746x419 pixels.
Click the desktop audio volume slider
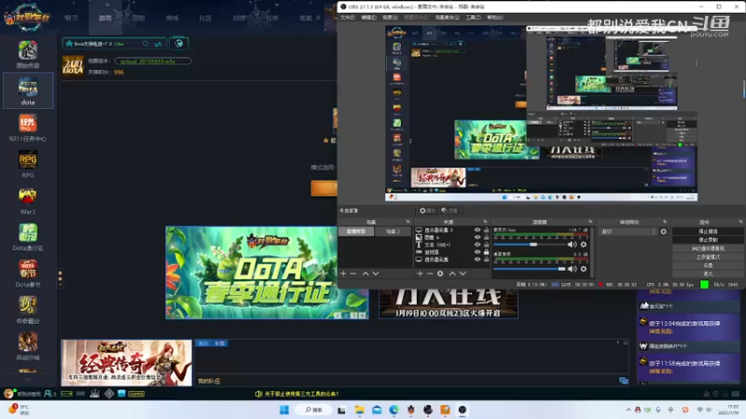click(x=529, y=269)
